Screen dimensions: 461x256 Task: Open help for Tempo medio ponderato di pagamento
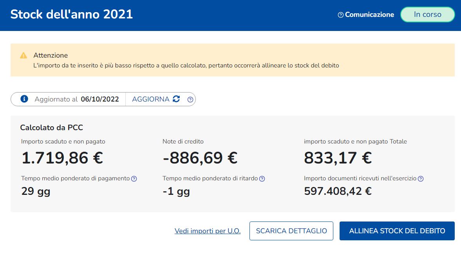tap(134, 179)
